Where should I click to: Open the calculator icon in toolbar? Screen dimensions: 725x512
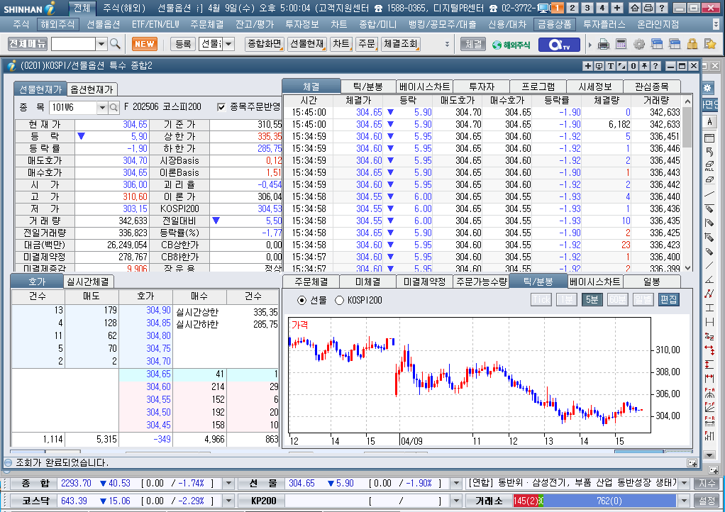pos(621,45)
